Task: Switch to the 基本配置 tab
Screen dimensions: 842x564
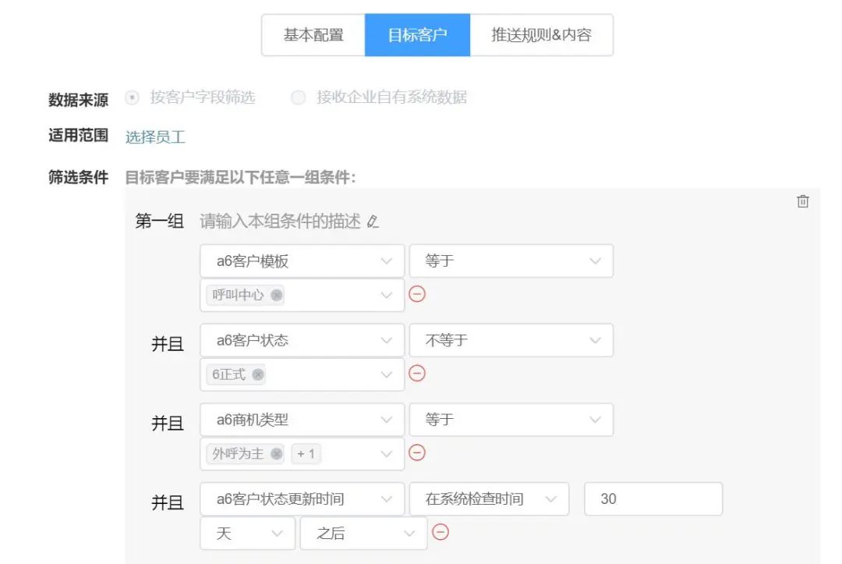Action: (x=313, y=35)
